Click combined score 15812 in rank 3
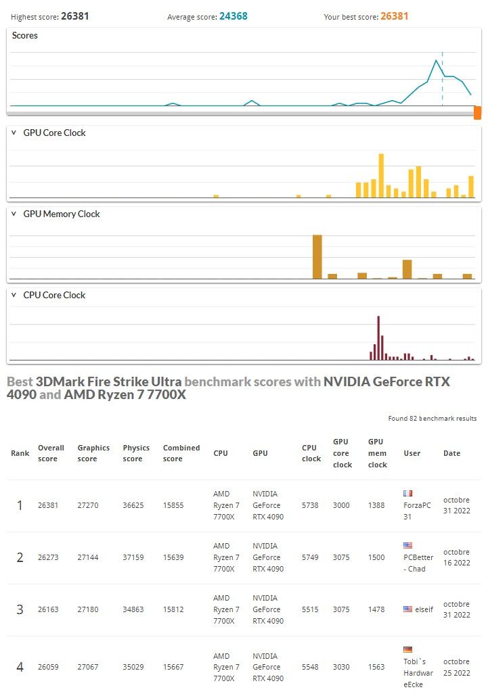 point(173,609)
